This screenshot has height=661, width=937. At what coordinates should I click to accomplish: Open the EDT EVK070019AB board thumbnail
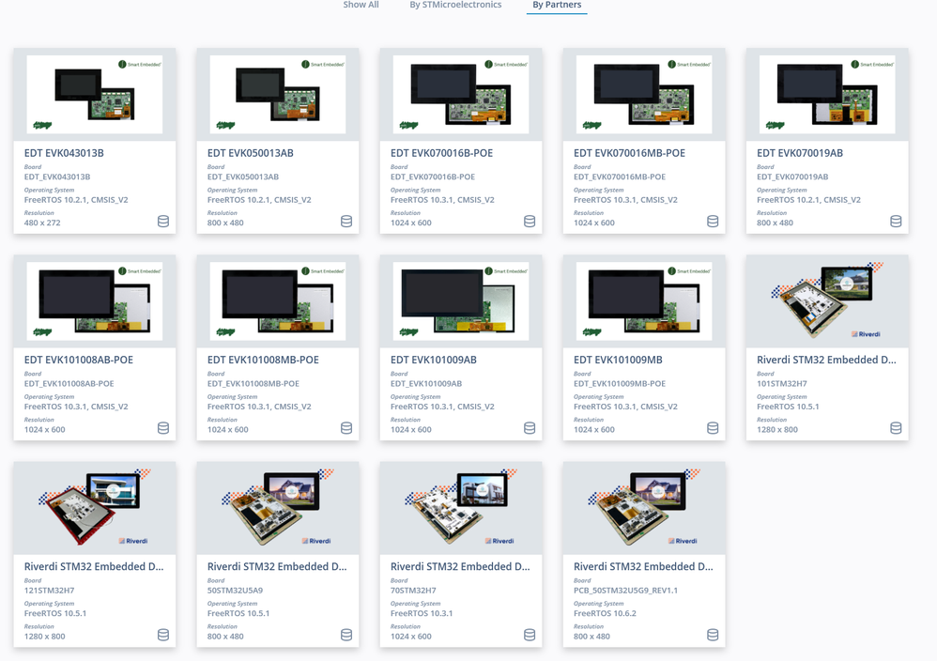coord(827,95)
